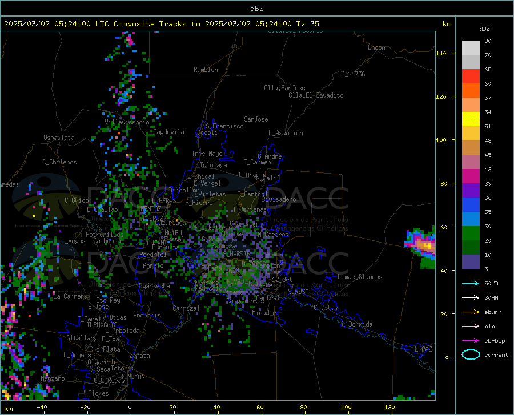Click the 'S_Francisco' map label
Viewport: 514px width, 415px height.
pos(224,126)
